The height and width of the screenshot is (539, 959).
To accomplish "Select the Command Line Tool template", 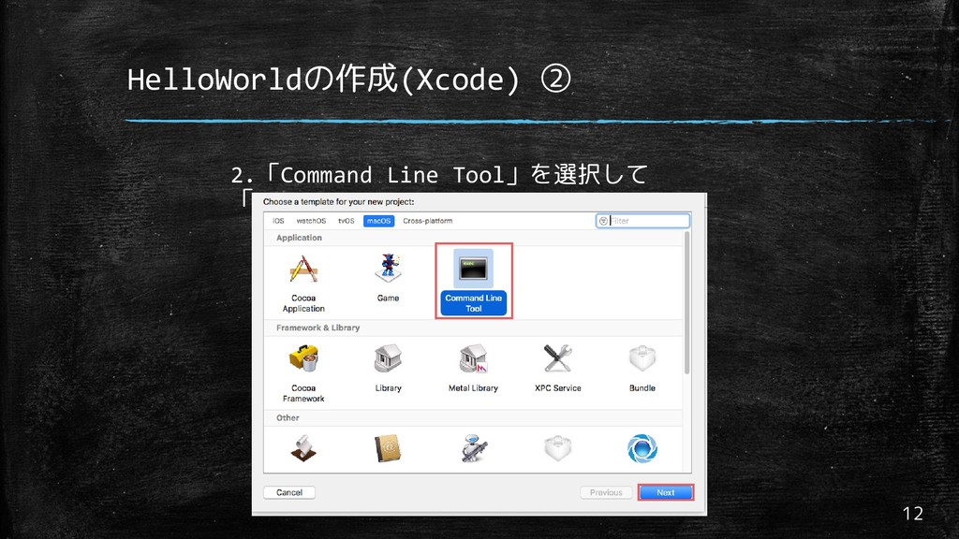I will [x=473, y=281].
